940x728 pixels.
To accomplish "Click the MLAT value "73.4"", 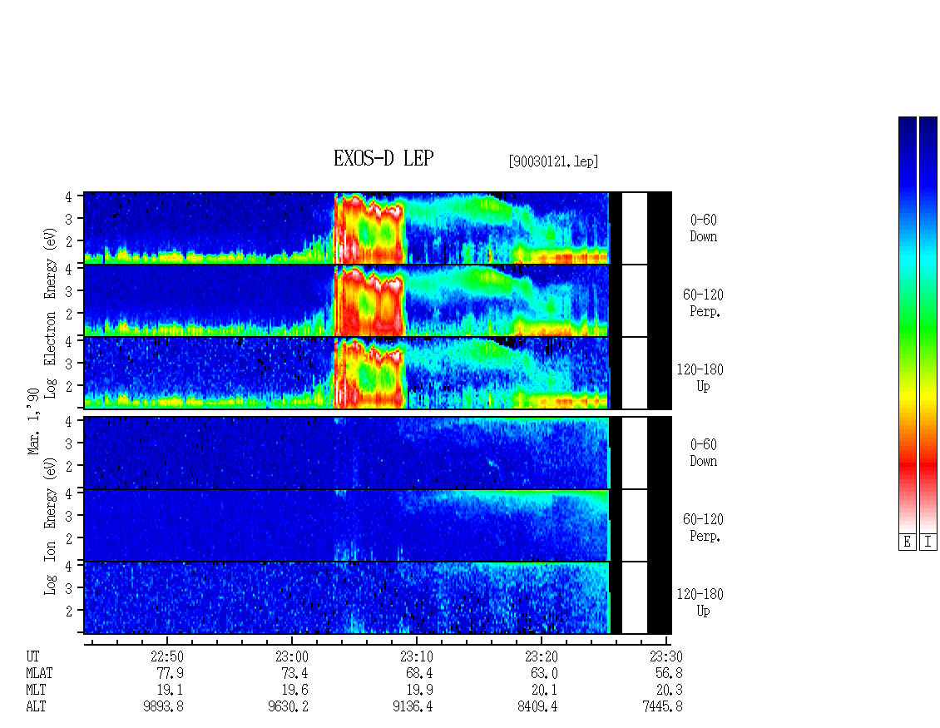I will 294,673.
